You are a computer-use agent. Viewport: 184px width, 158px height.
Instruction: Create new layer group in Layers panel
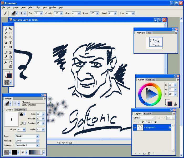coord(144,154)
